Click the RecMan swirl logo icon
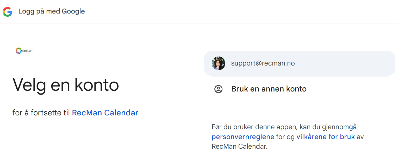The height and width of the screenshot is (157, 399). click(18, 51)
